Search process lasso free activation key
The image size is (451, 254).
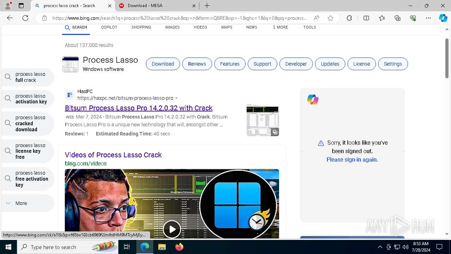coord(27,179)
